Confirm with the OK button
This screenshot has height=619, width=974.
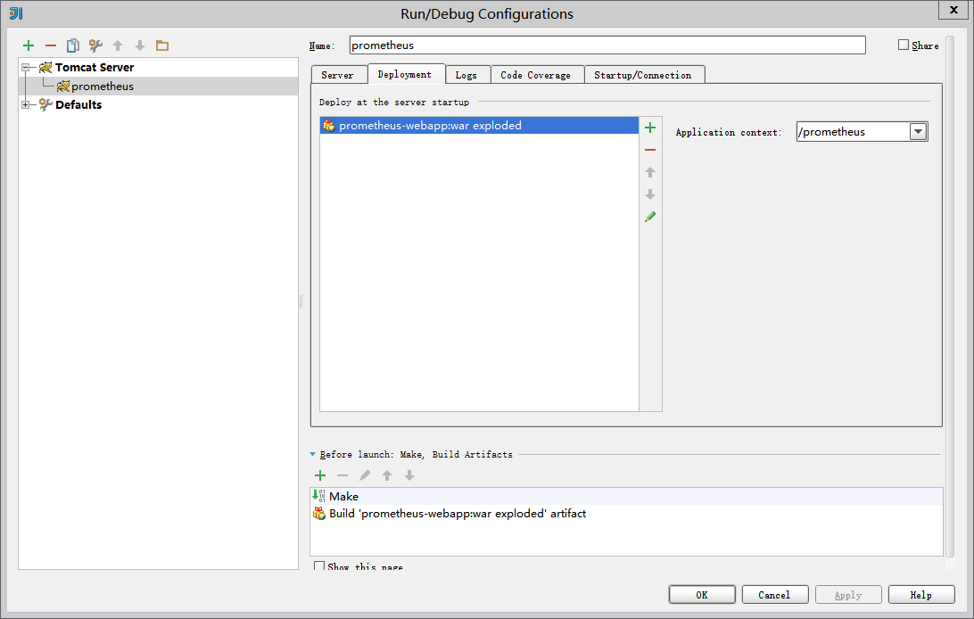[x=702, y=595]
